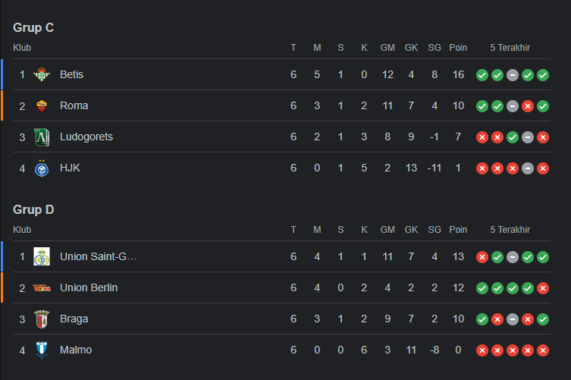The width and height of the screenshot is (571, 380).
Task: Click the Betis club crest icon
Action: point(42,74)
